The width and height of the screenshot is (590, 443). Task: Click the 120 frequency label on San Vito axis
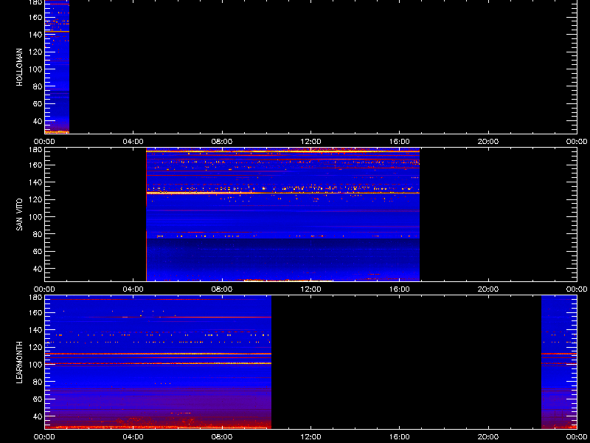pos(35,199)
